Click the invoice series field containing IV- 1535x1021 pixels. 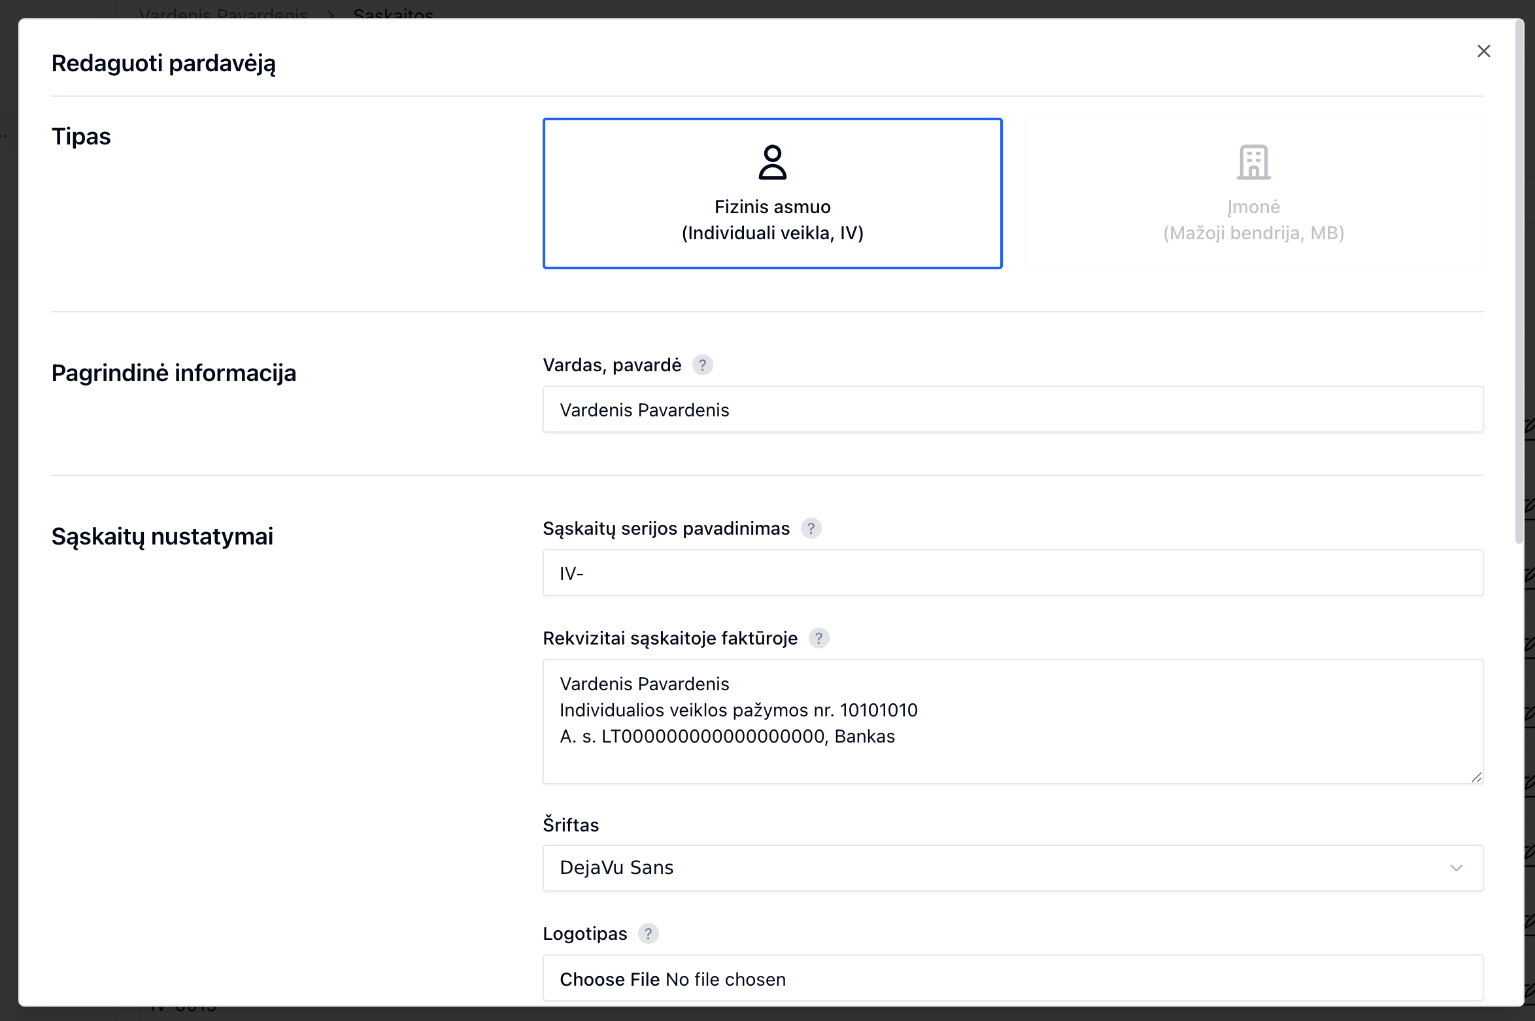[1012, 573]
